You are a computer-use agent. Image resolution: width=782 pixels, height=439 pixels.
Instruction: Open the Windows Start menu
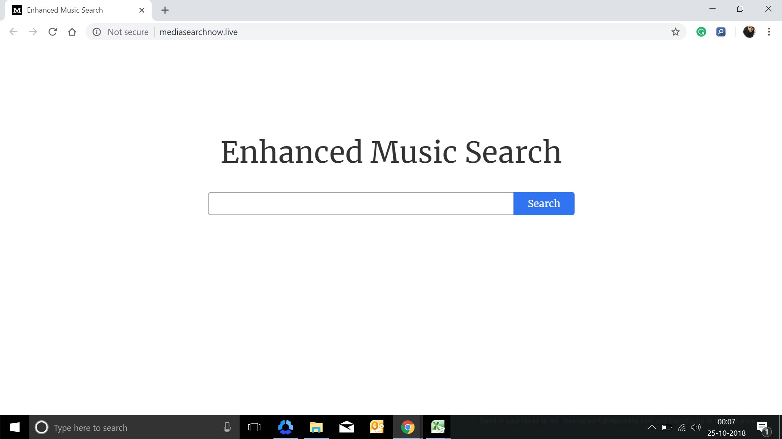pos(14,427)
